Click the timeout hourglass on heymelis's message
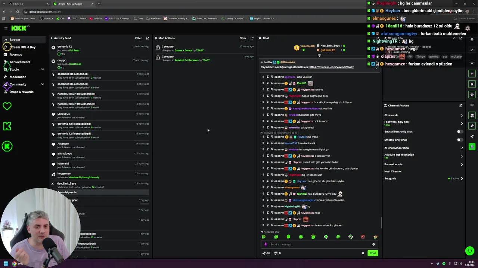Screen dimensions: 478x268 268,128
